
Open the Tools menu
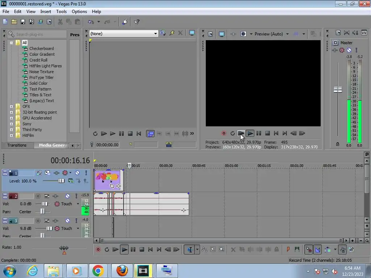(x=61, y=11)
